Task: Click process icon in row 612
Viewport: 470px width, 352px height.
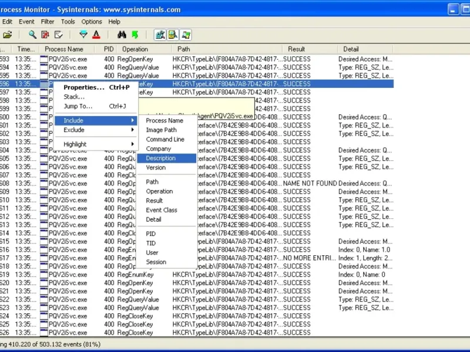Action: pos(44,216)
